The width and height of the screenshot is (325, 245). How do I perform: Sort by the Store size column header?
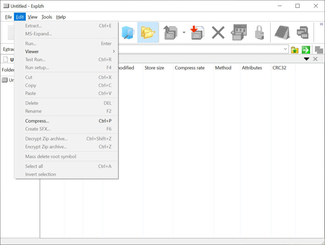point(158,68)
